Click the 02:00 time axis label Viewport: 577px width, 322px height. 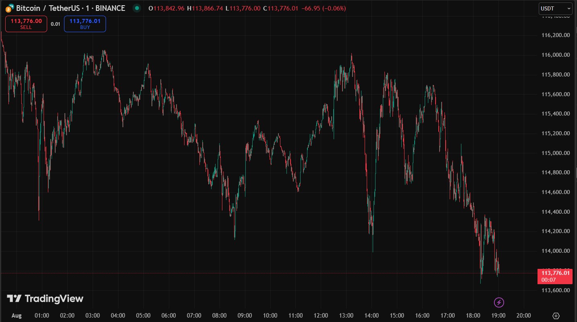point(67,316)
